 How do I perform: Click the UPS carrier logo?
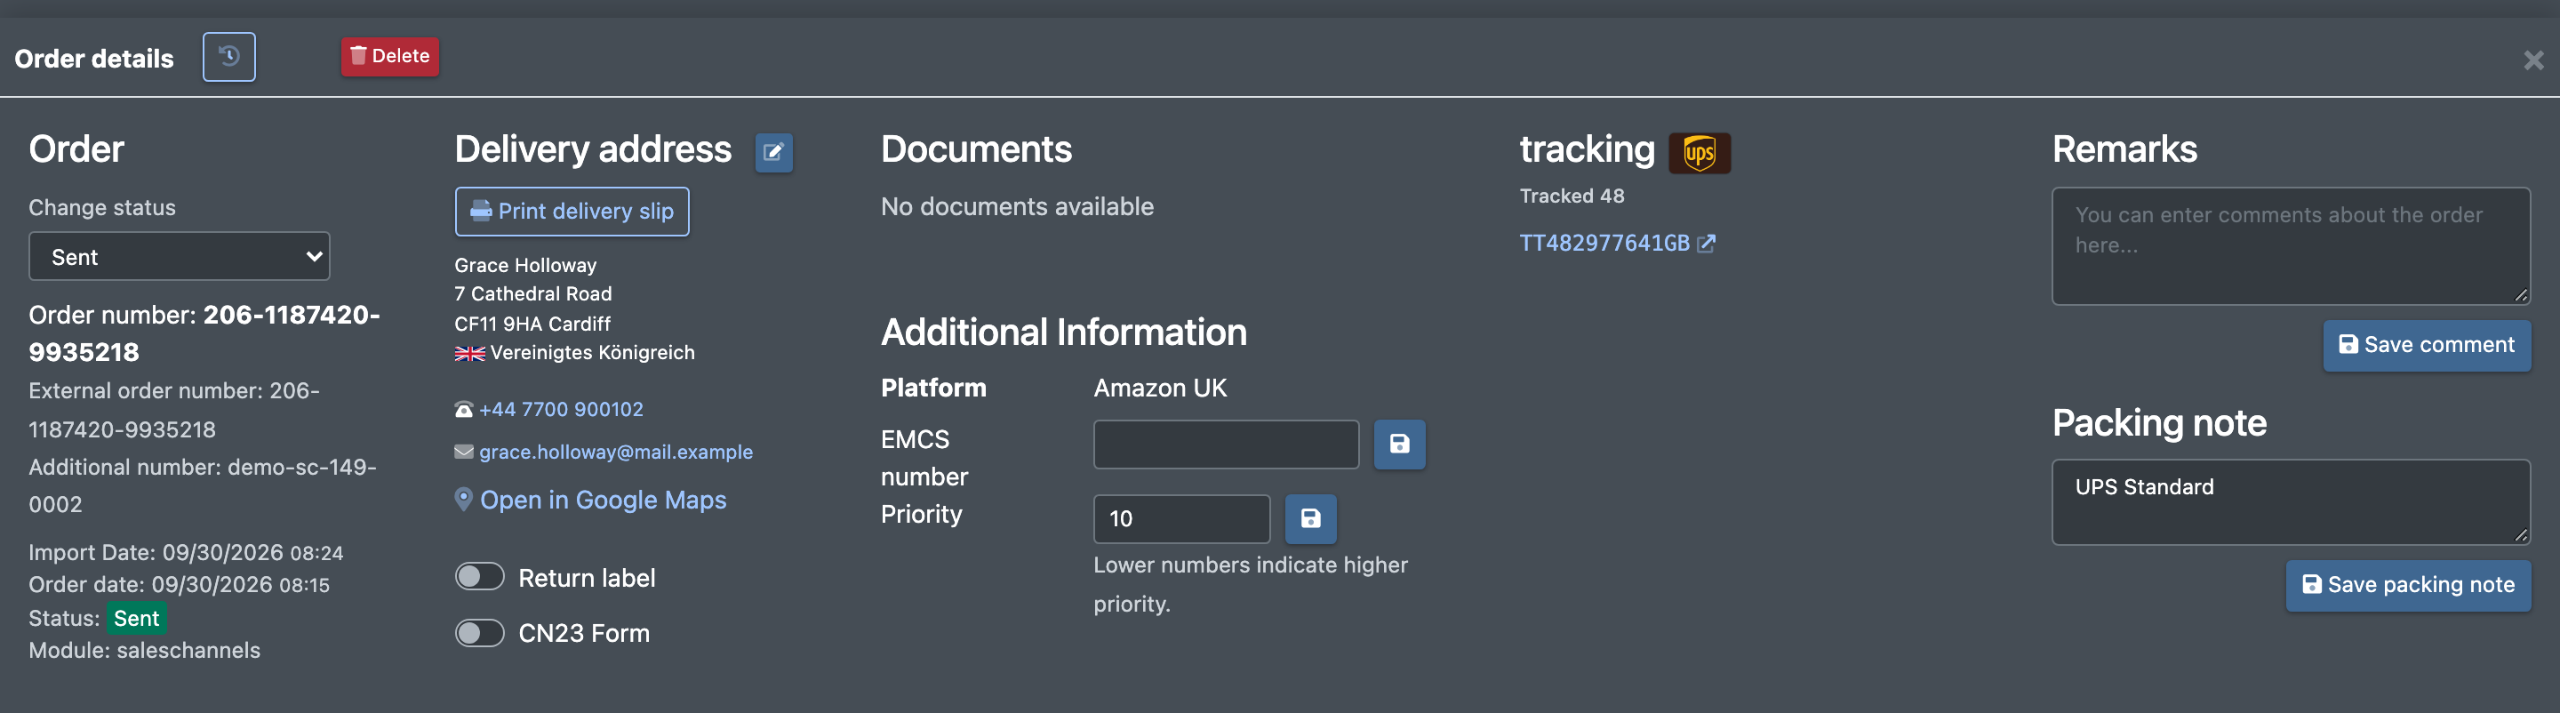pyautogui.click(x=1699, y=153)
